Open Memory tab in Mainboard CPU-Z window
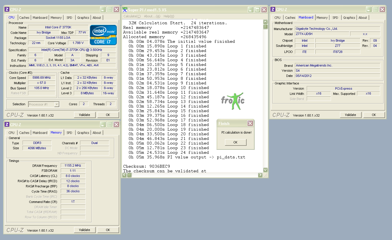392x240 pixels. tap(322, 18)
